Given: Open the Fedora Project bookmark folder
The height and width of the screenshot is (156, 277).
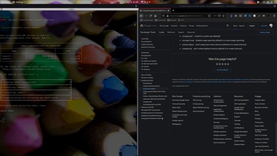Looking at the screenshot, I should (147, 20).
